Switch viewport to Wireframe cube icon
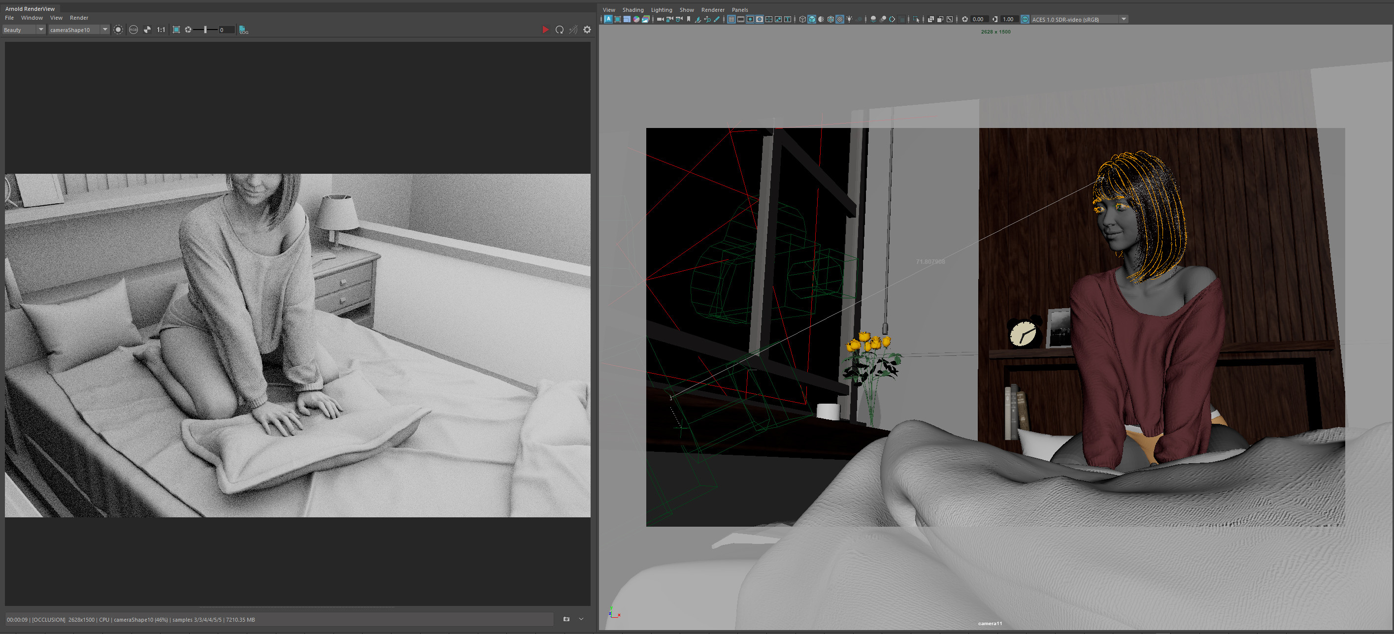The image size is (1394, 634). coord(802,20)
